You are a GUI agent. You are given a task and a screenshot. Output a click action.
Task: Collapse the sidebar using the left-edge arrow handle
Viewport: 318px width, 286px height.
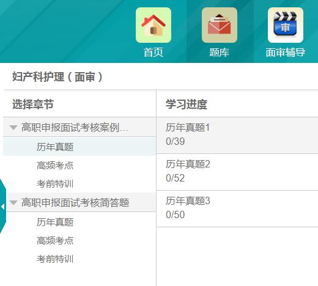pos(2,207)
